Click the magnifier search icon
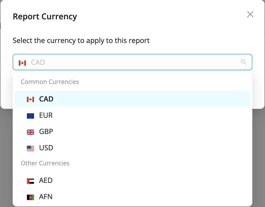 tap(243, 62)
